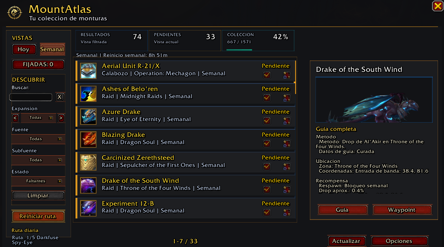Toggle the Blazing Drake collected checkbox
Screen dimensions: 444x247
(267, 144)
